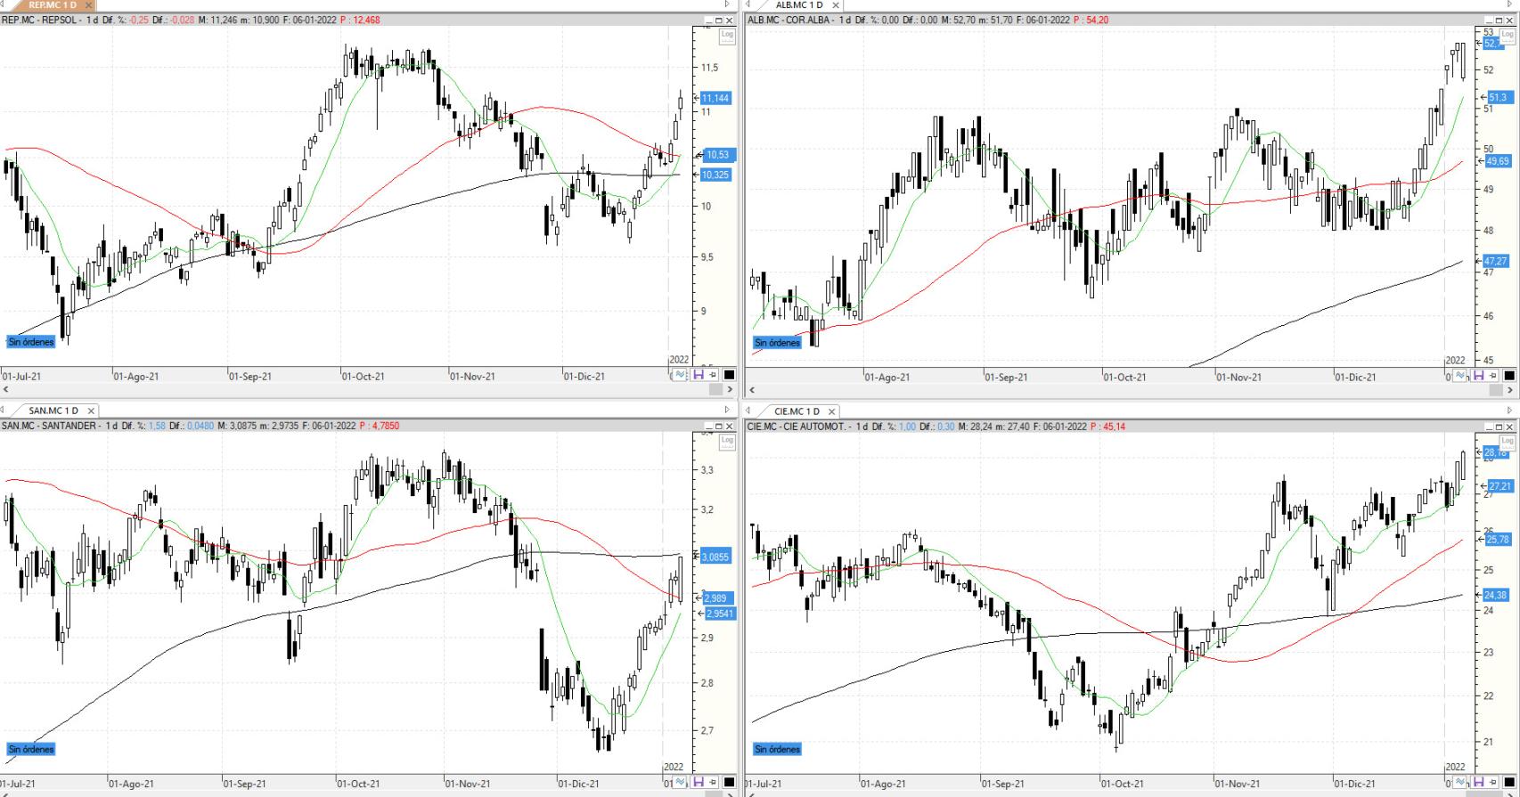Click right arrow of Repsol horizontal scrollbar

[x=731, y=389]
